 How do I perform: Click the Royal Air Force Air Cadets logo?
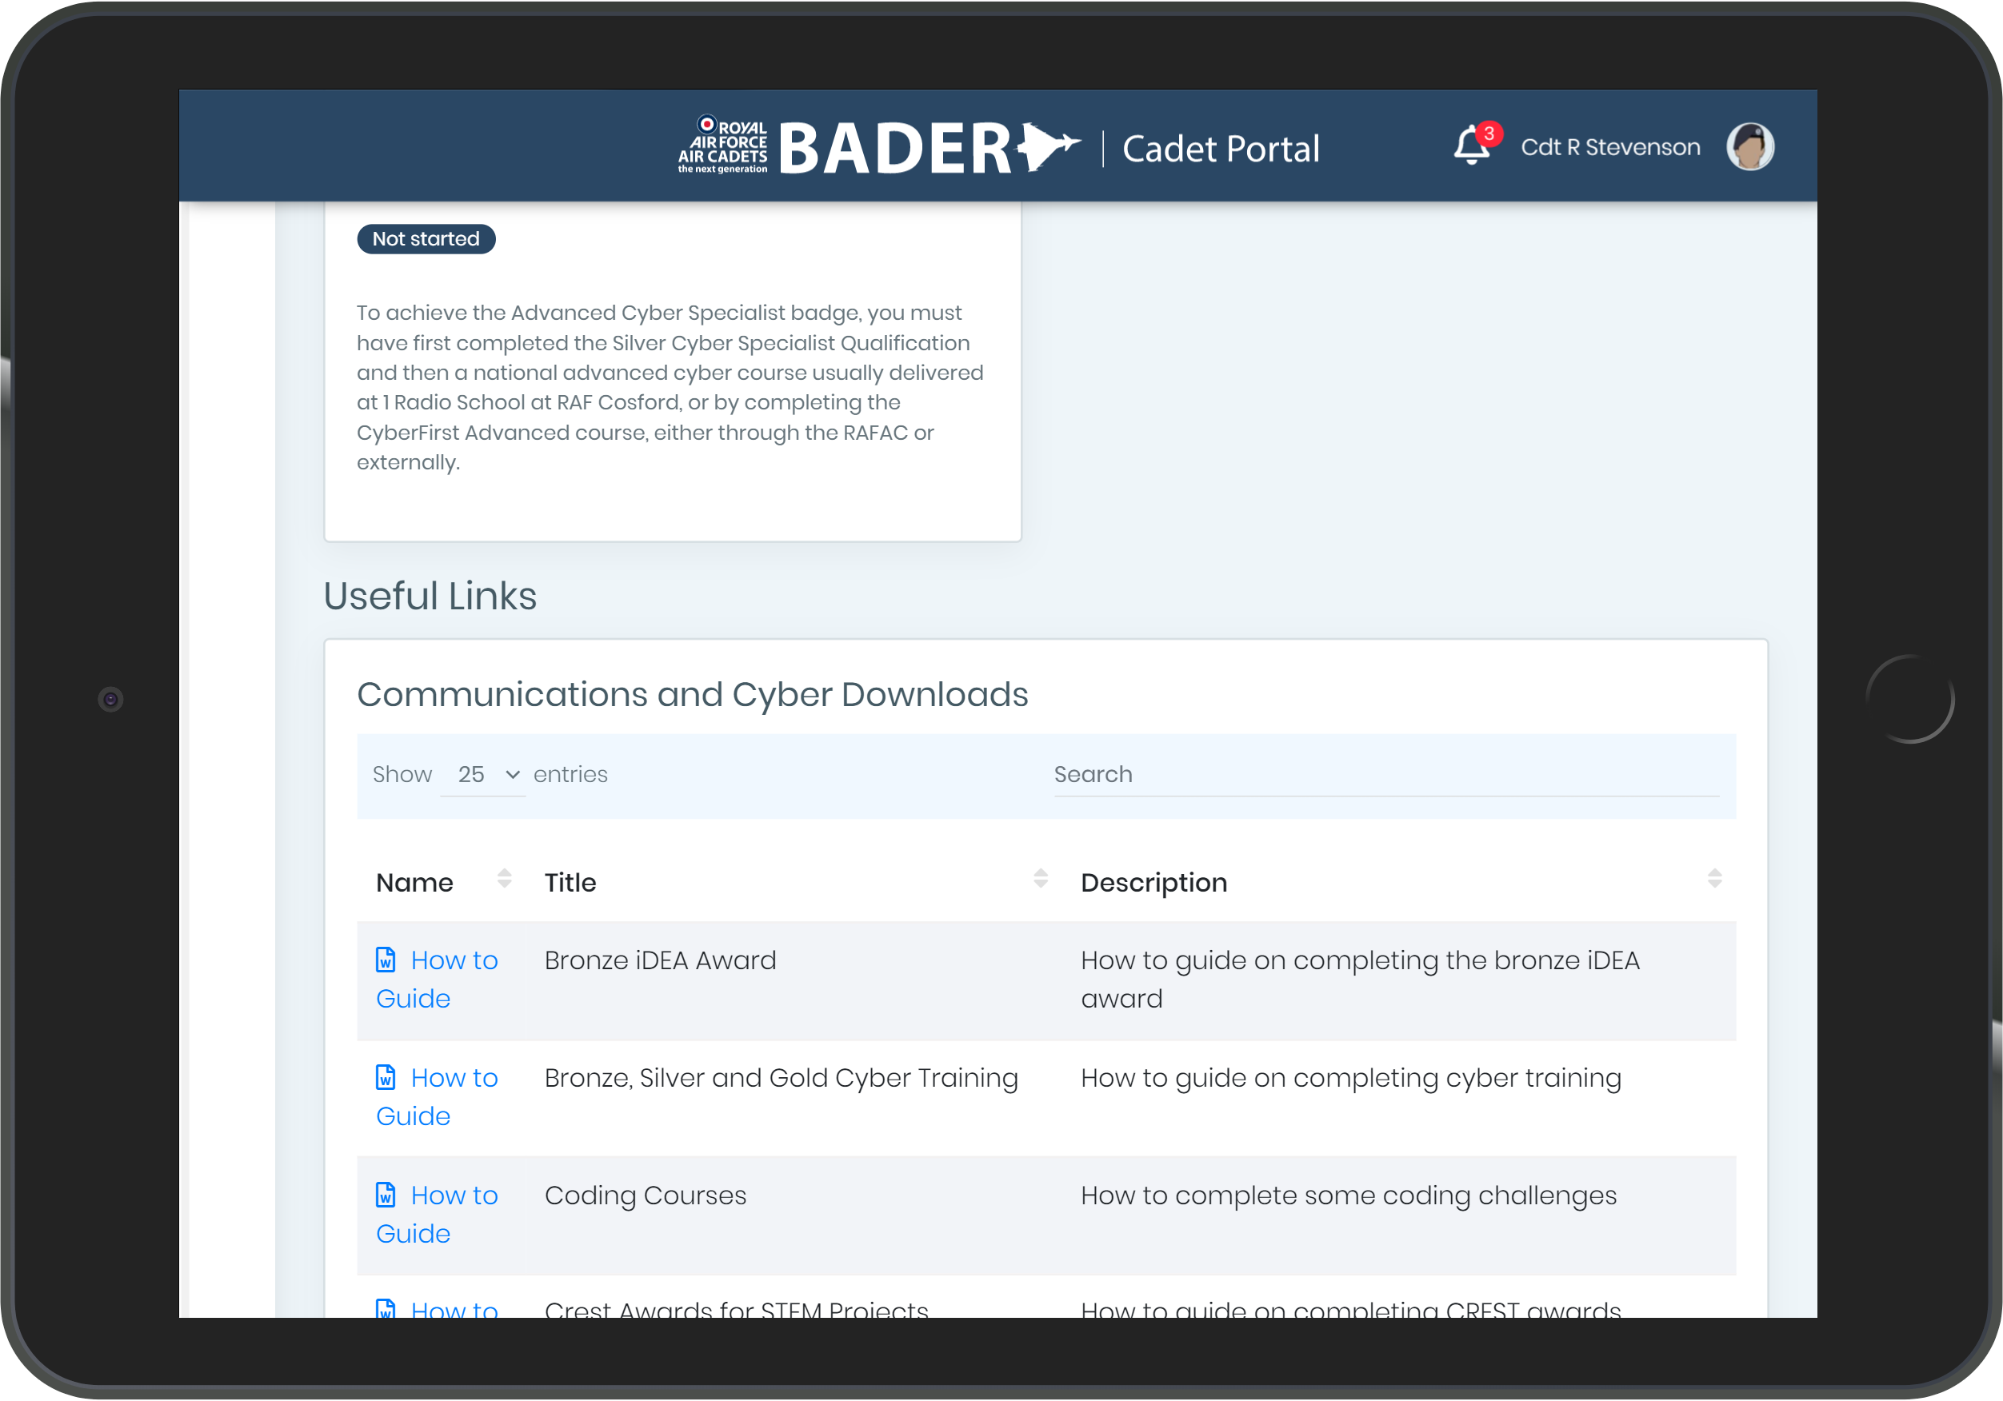click(723, 145)
